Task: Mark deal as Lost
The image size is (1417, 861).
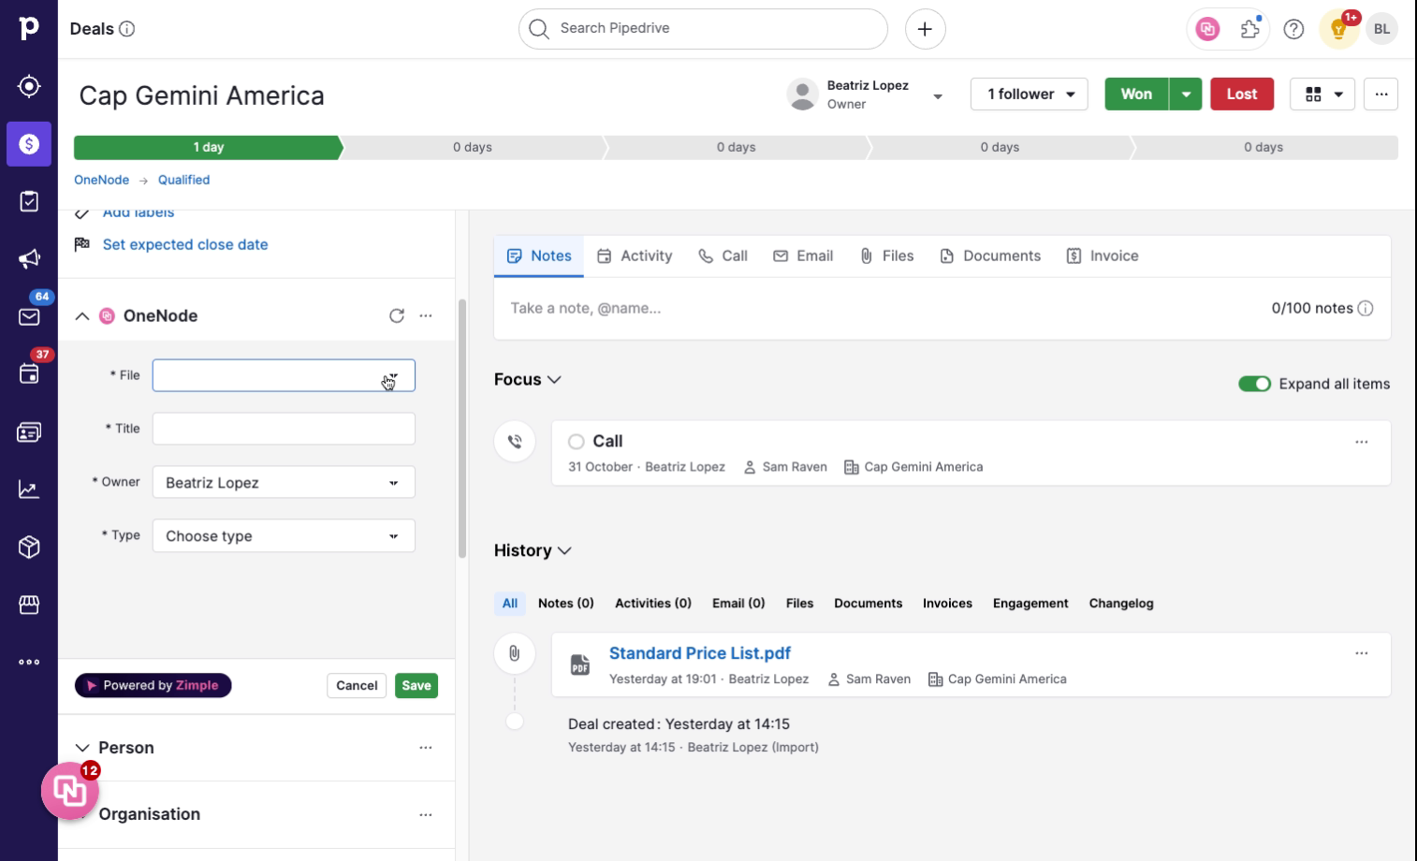Action: (x=1242, y=94)
